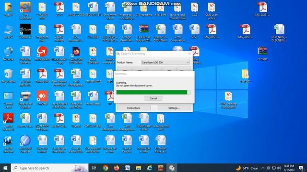Select the Enrolment sheet document
This screenshot has height=172, width=307.
point(110,11)
